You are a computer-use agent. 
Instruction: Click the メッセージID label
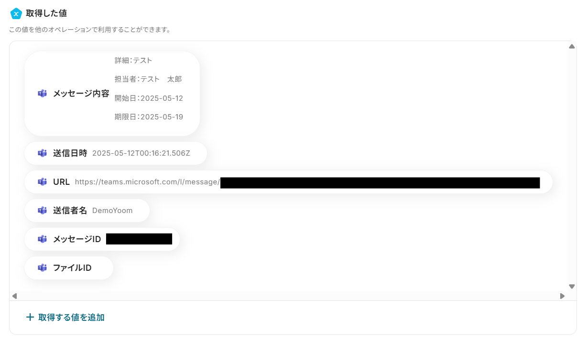77,239
